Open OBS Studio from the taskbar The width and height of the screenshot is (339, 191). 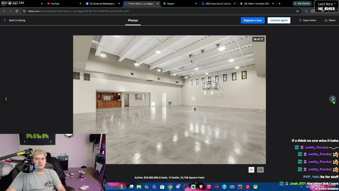click(x=185, y=187)
